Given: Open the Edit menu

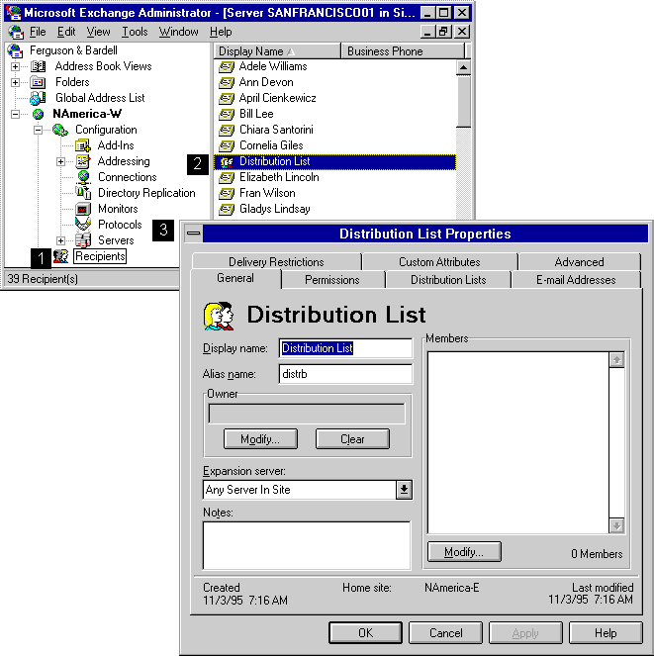Looking at the screenshot, I should [x=66, y=32].
